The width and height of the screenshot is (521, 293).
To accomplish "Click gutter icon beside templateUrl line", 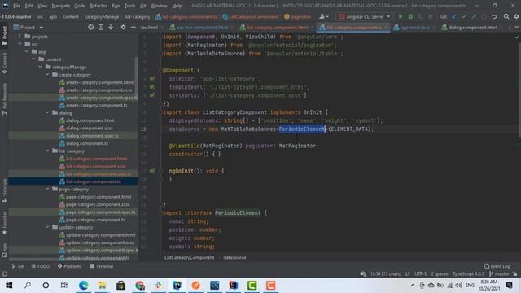I will pos(152,87).
